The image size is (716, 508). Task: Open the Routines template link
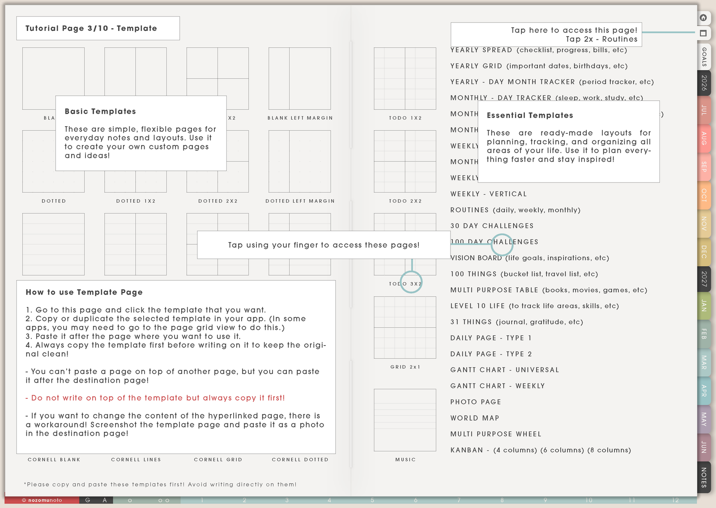pos(516,210)
